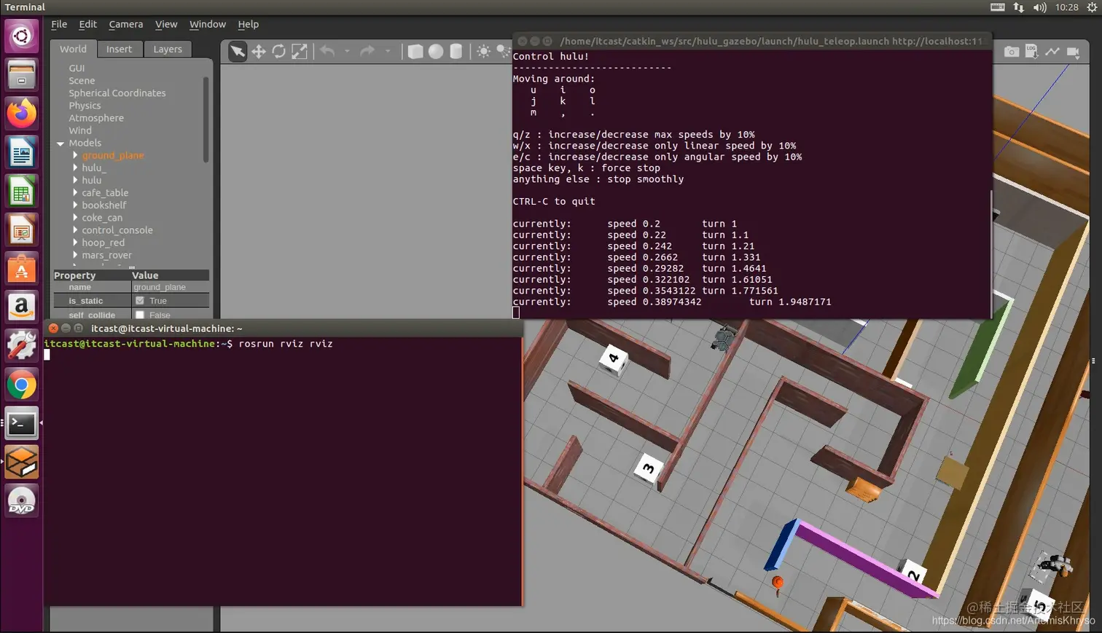Open the File menu

tap(59, 24)
